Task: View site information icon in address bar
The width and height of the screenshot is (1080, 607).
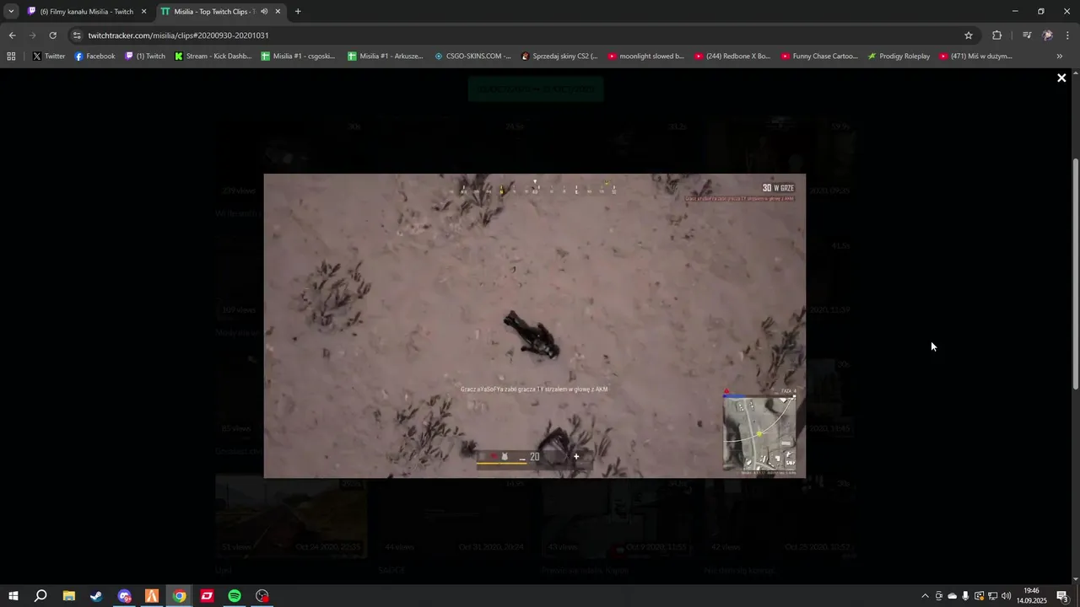Action: coord(77,35)
